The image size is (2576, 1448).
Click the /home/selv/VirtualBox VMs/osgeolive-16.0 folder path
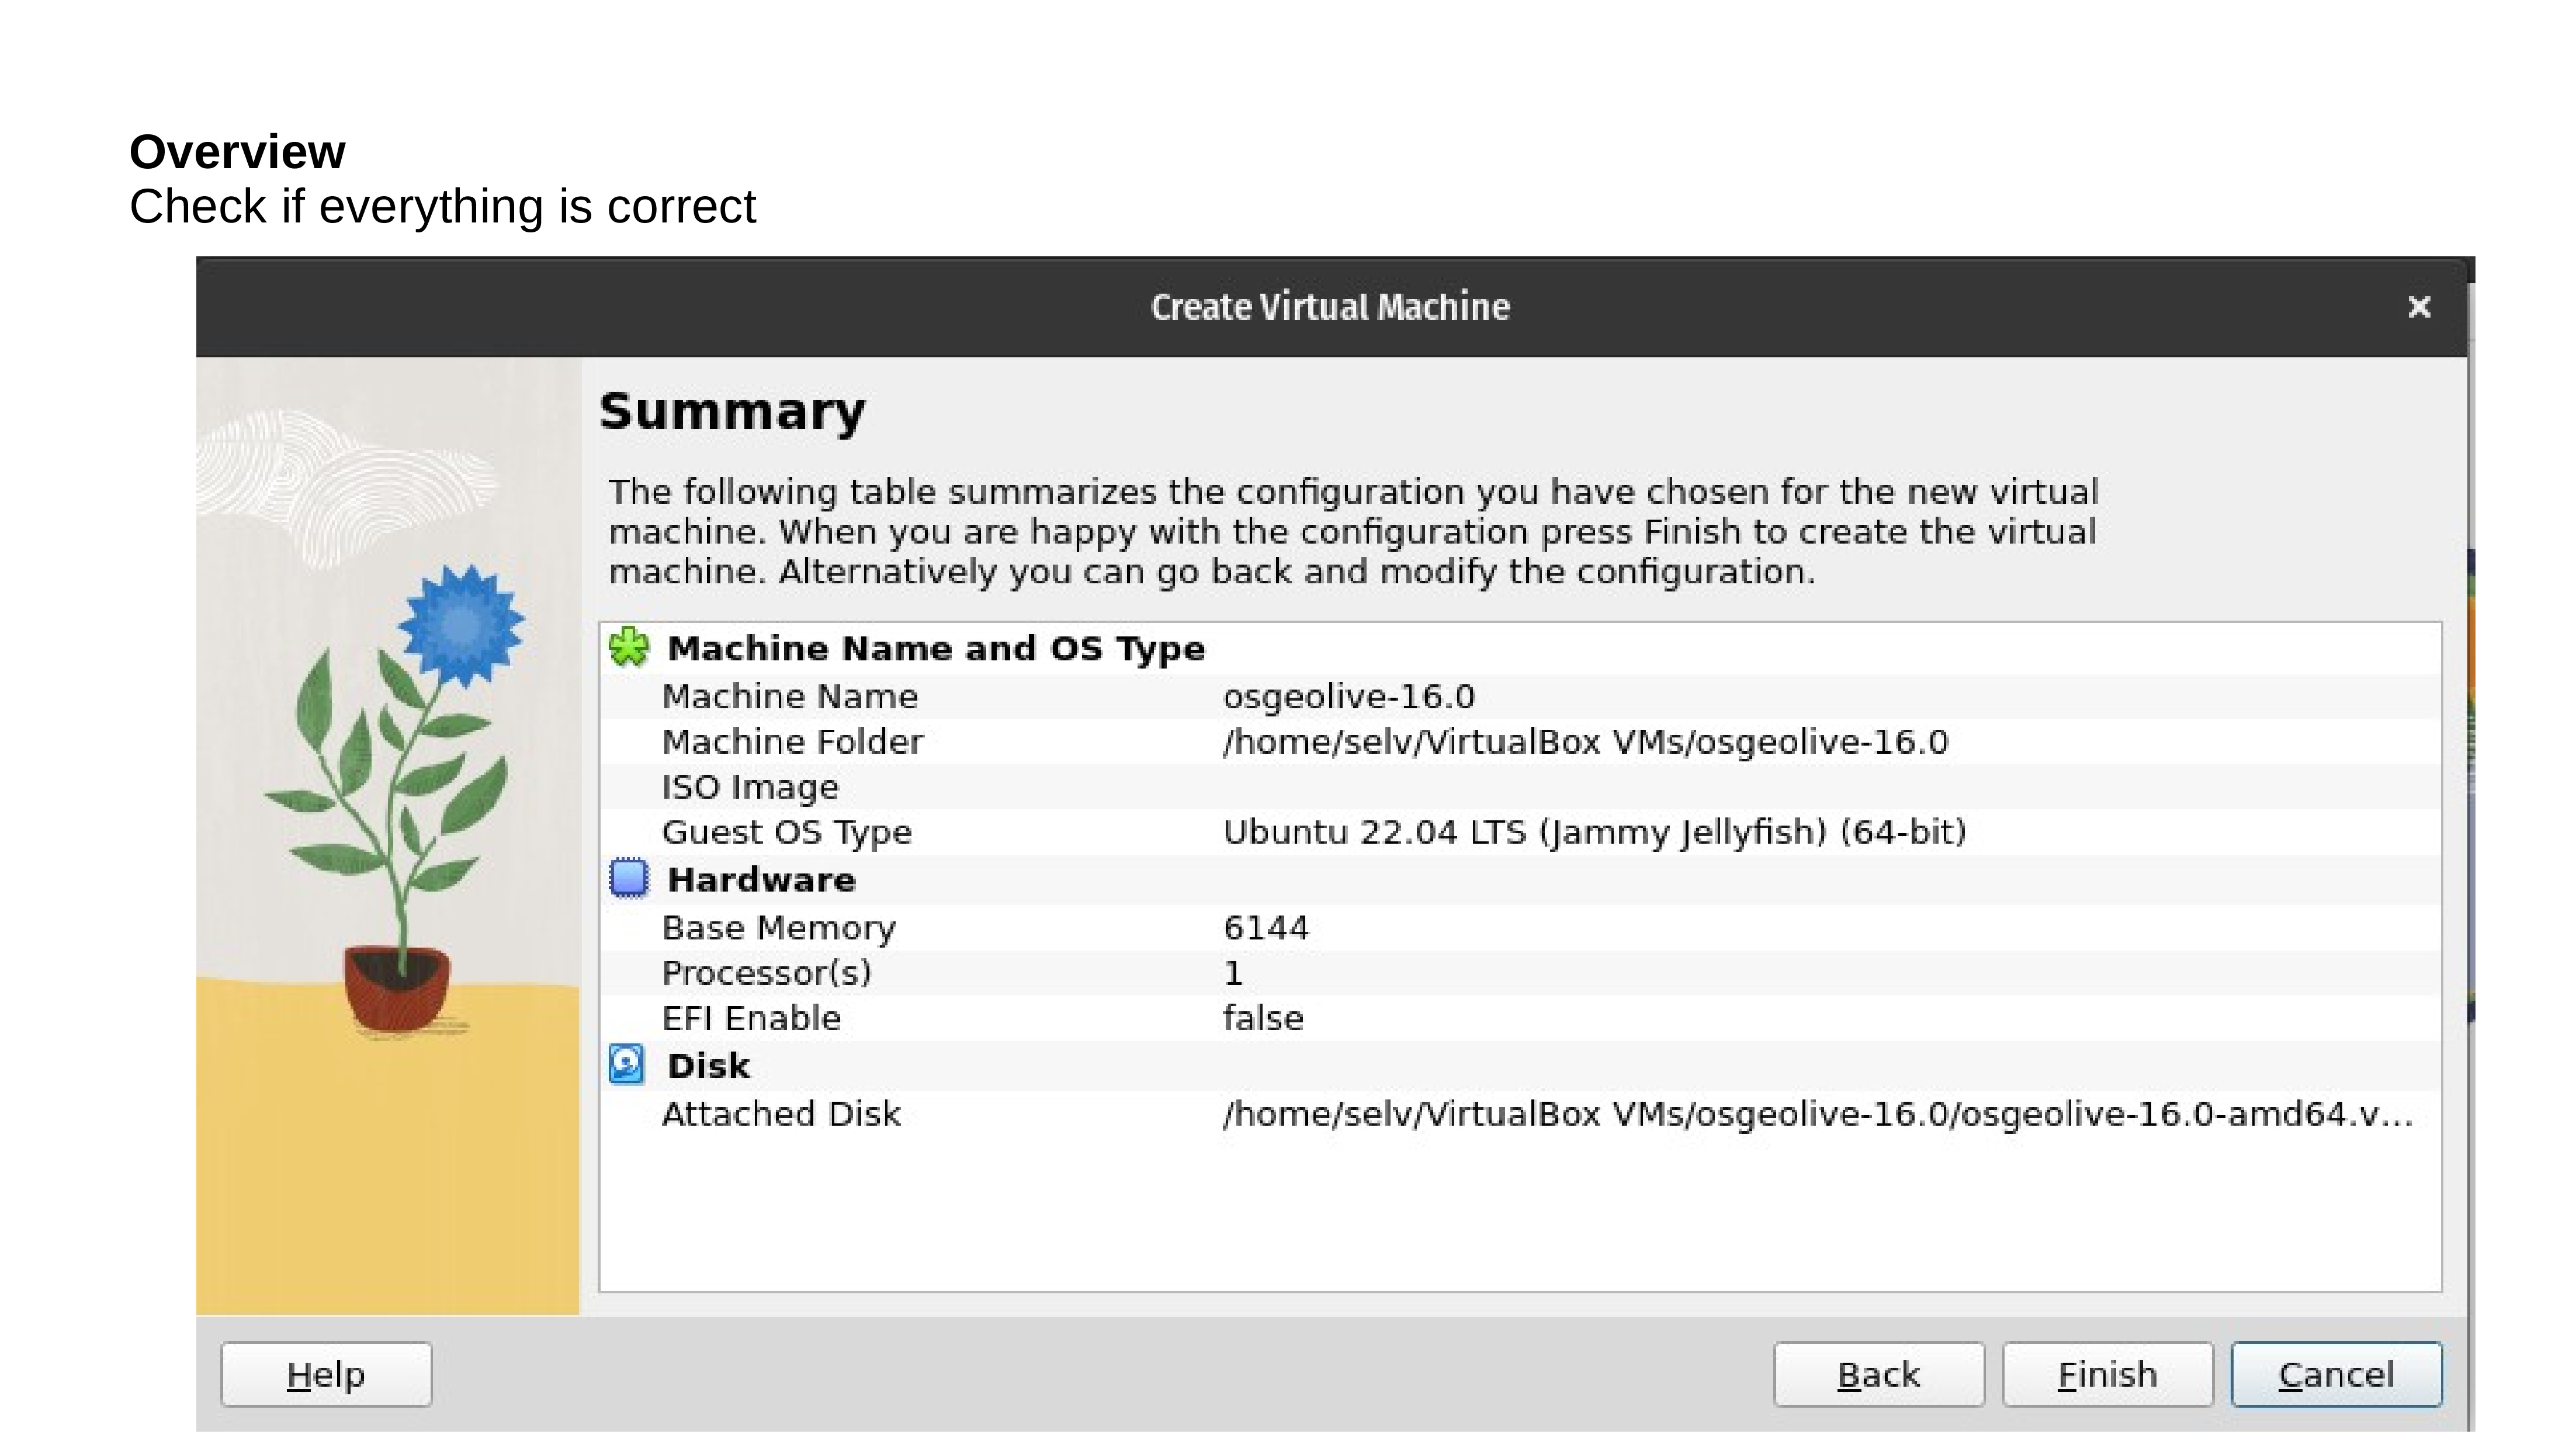(1586, 742)
